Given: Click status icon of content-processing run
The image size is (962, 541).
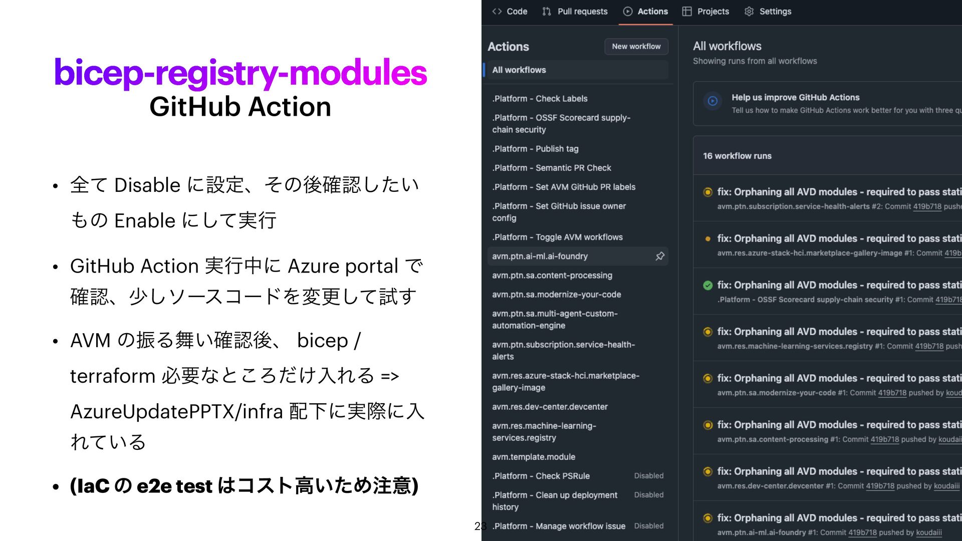Looking at the screenshot, I should (x=707, y=425).
